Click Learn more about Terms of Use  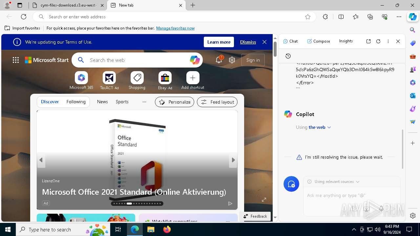pyautogui.click(x=219, y=42)
